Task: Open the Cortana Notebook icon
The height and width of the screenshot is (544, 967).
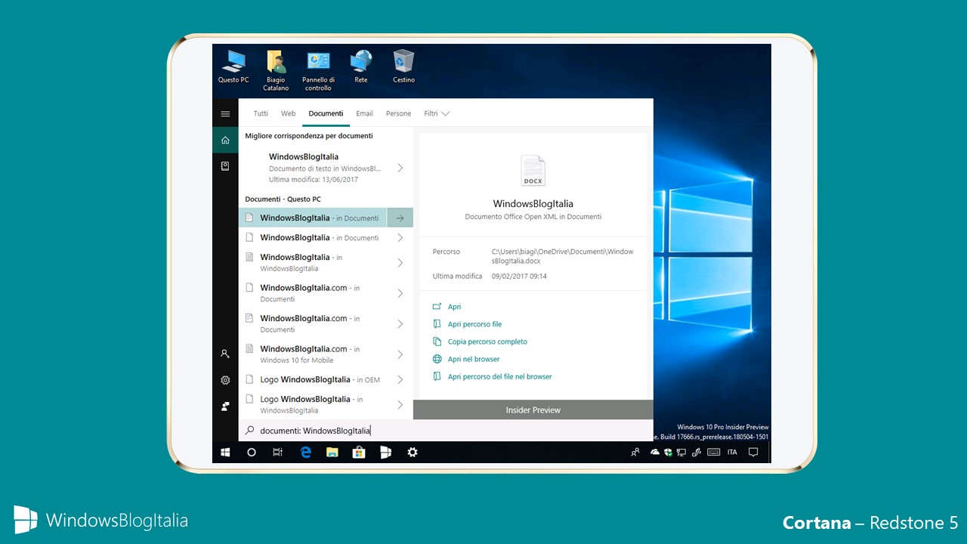Action: click(225, 165)
